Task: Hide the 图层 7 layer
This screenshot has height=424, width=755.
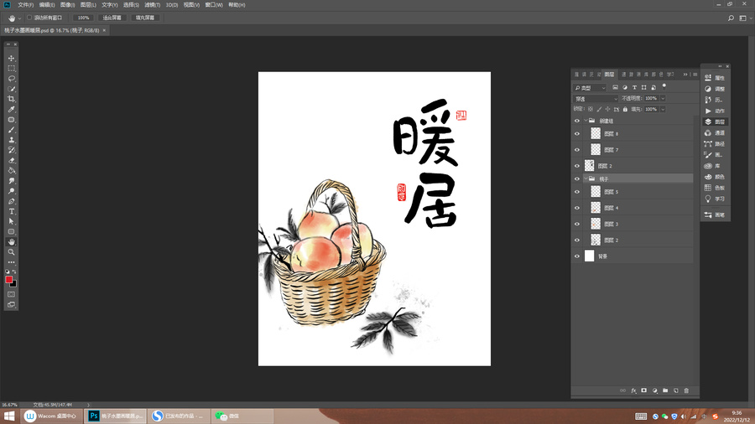Action: pyautogui.click(x=577, y=150)
